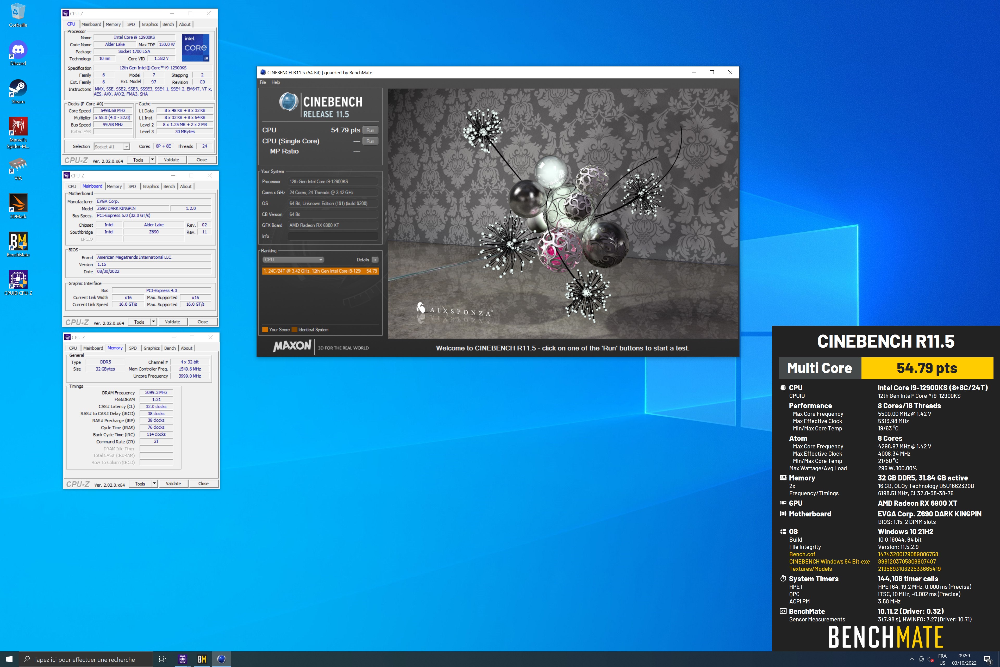Image resolution: width=1000 pixels, height=667 pixels.
Task: Click the Identical System legend swatch
Action: 294,330
